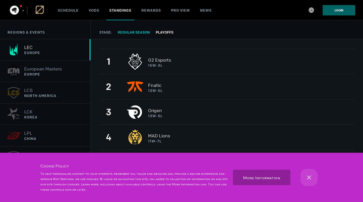This screenshot has width=363, height=202.
Task: Choose LCS North America label
Action: coord(40,93)
